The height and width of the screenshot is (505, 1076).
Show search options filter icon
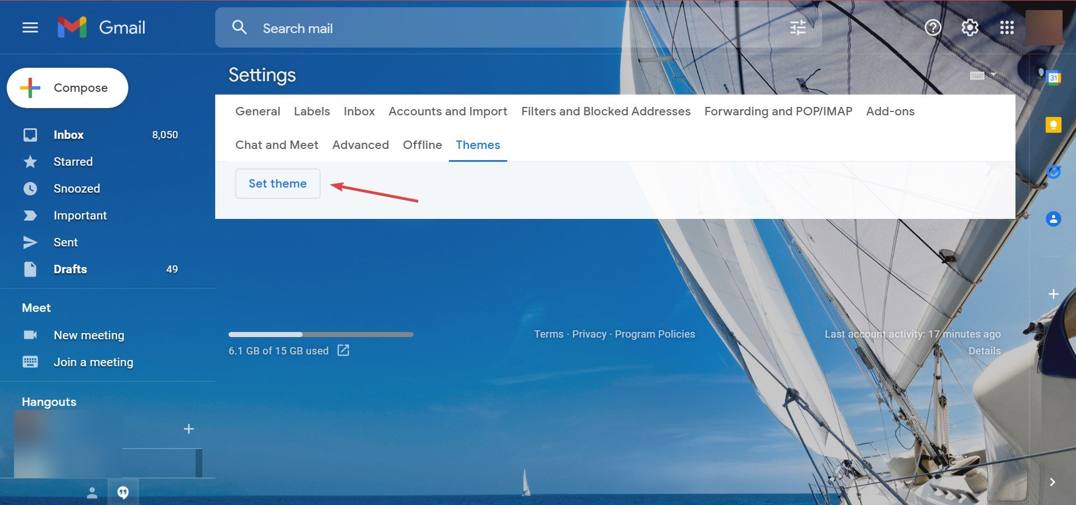pos(797,27)
